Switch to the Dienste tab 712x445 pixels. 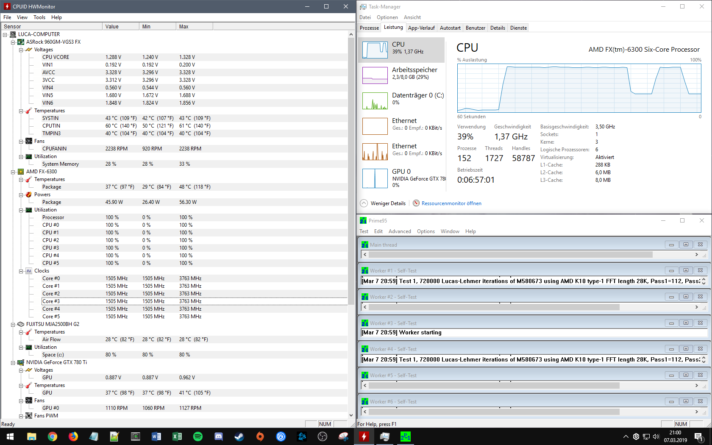[518, 28]
